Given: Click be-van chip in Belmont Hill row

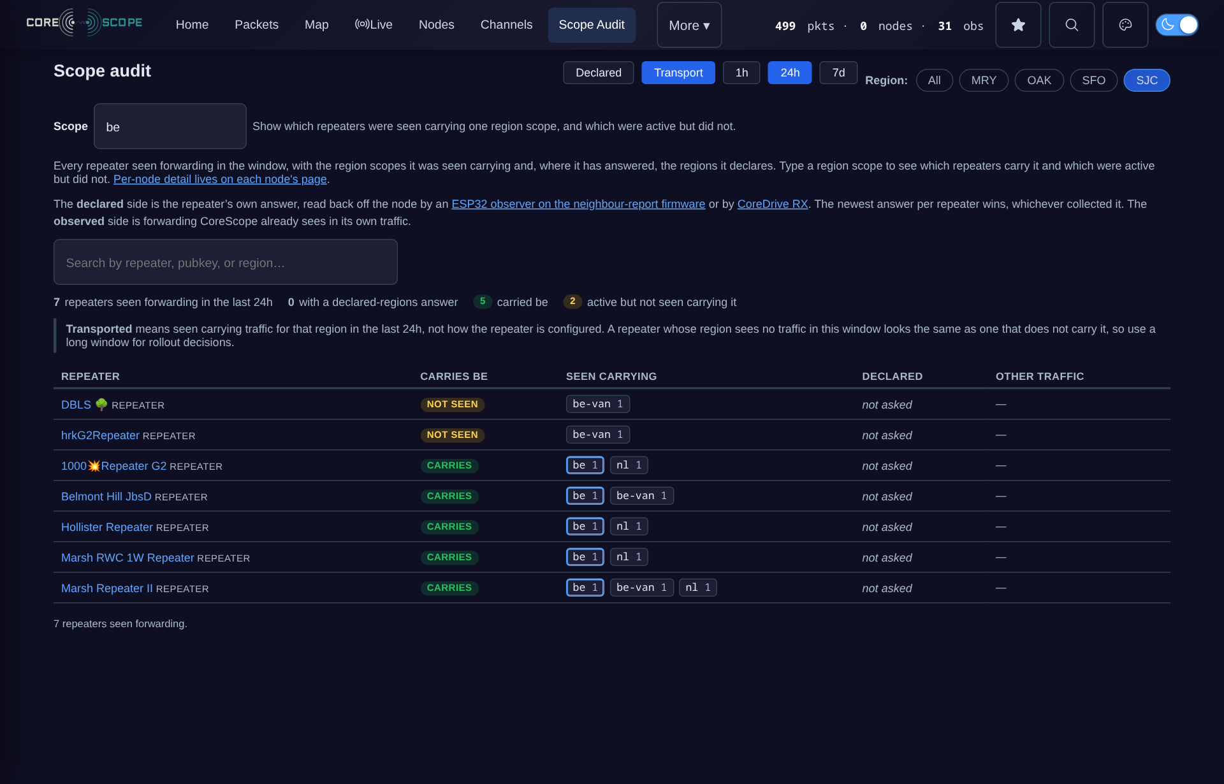Looking at the screenshot, I should (642, 496).
